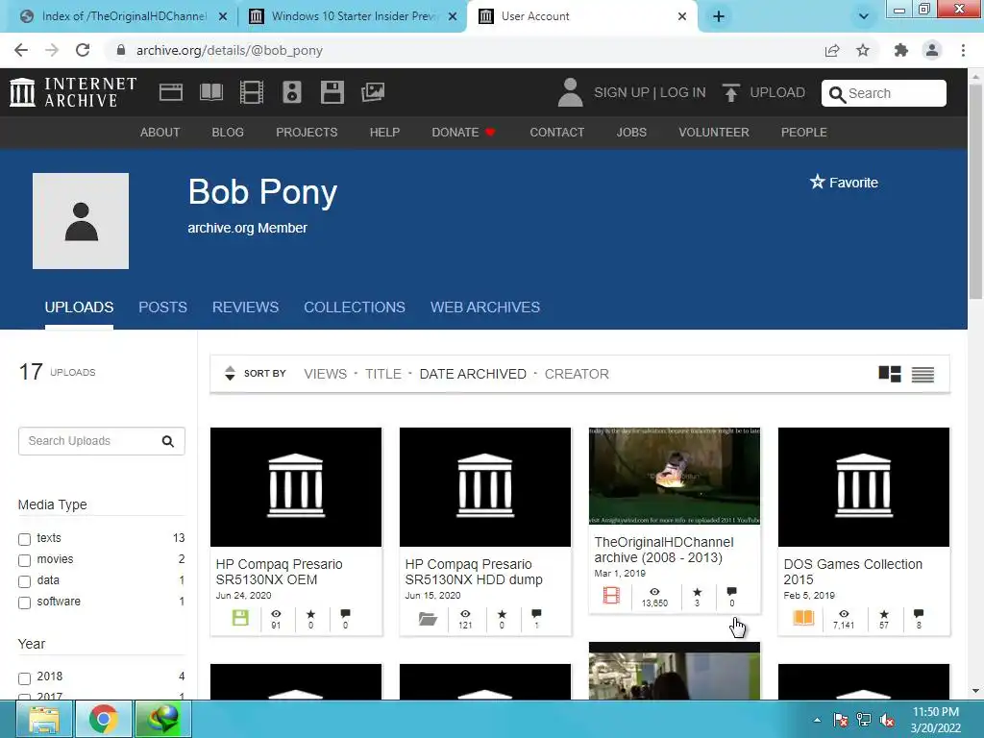Check the 2018 year filter

tap(24, 677)
